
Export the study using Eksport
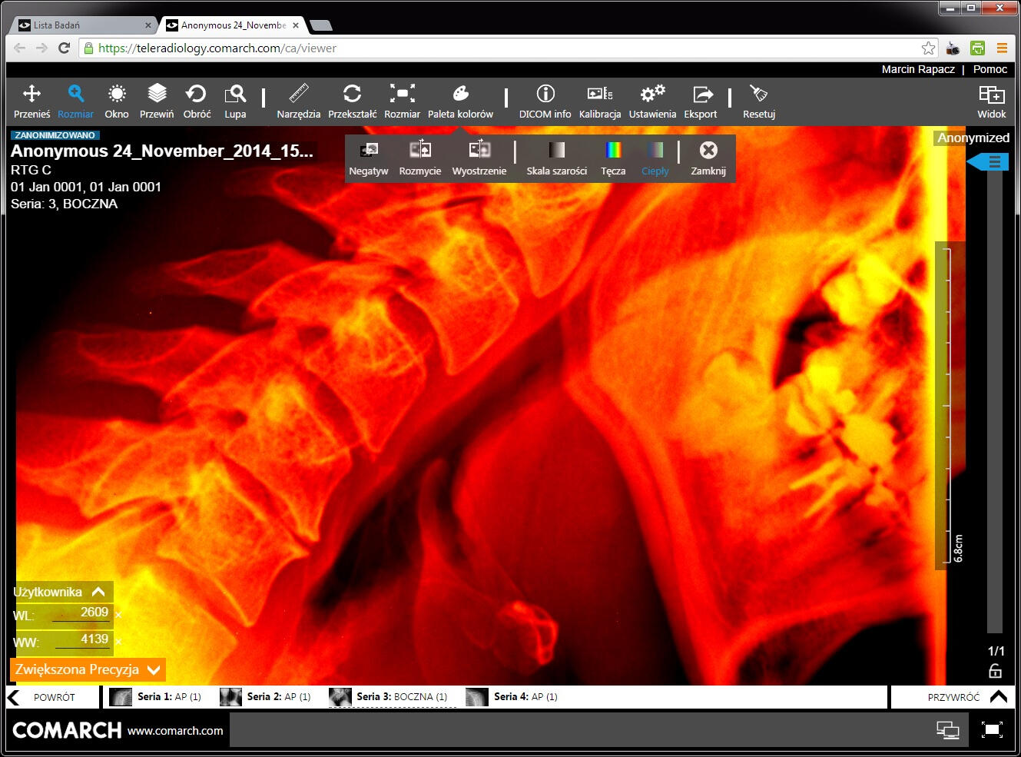click(x=701, y=101)
